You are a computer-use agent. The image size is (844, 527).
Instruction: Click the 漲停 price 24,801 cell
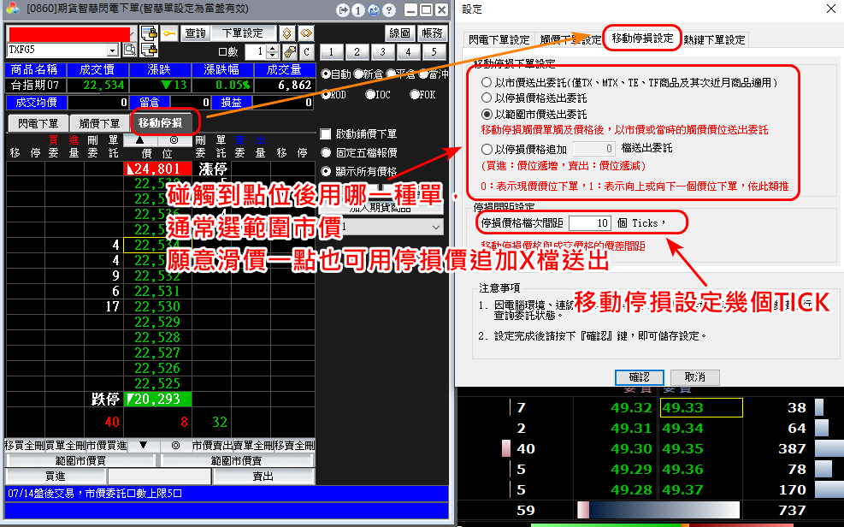[x=157, y=169]
